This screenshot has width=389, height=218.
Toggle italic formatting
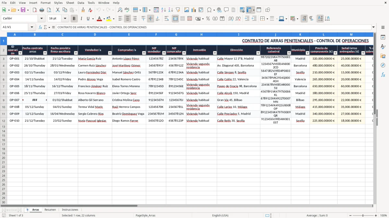(x=81, y=19)
